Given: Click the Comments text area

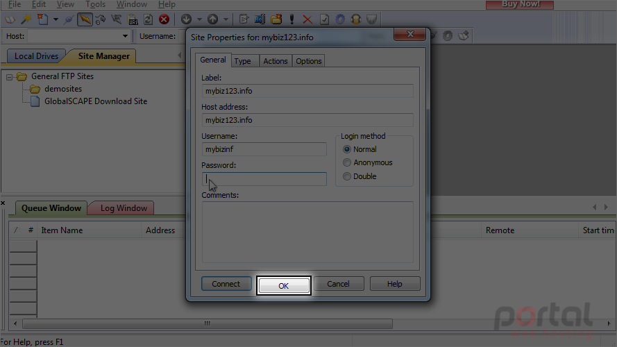Looking at the screenshot, I should (x=307, y=232).
